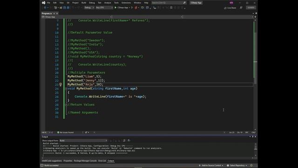The image size is (298, 168).
Task: Open the Git menu
Action: click(68, 3)
